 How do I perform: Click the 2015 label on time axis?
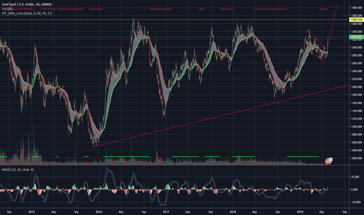coord(32,212)
